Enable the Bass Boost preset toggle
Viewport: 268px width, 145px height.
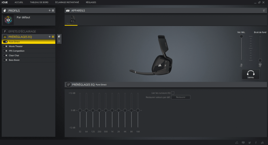[5, 60]
